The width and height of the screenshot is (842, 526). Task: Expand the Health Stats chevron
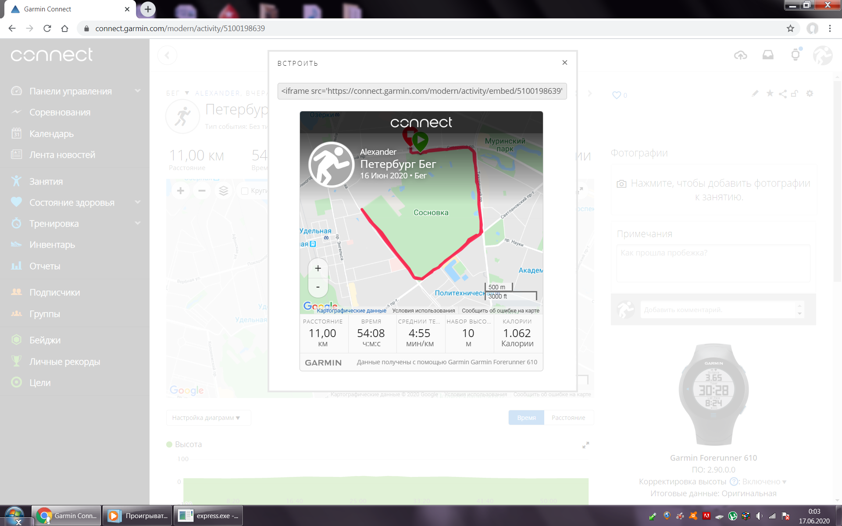coord(138,202)
